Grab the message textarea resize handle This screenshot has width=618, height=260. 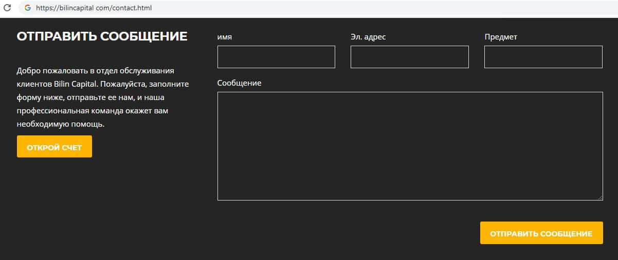click(x=599, y=197)
